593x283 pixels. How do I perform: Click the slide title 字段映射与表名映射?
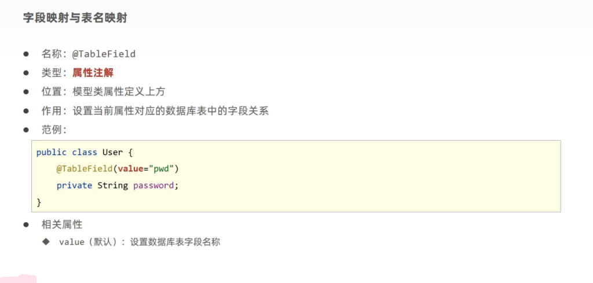[75, 19]
